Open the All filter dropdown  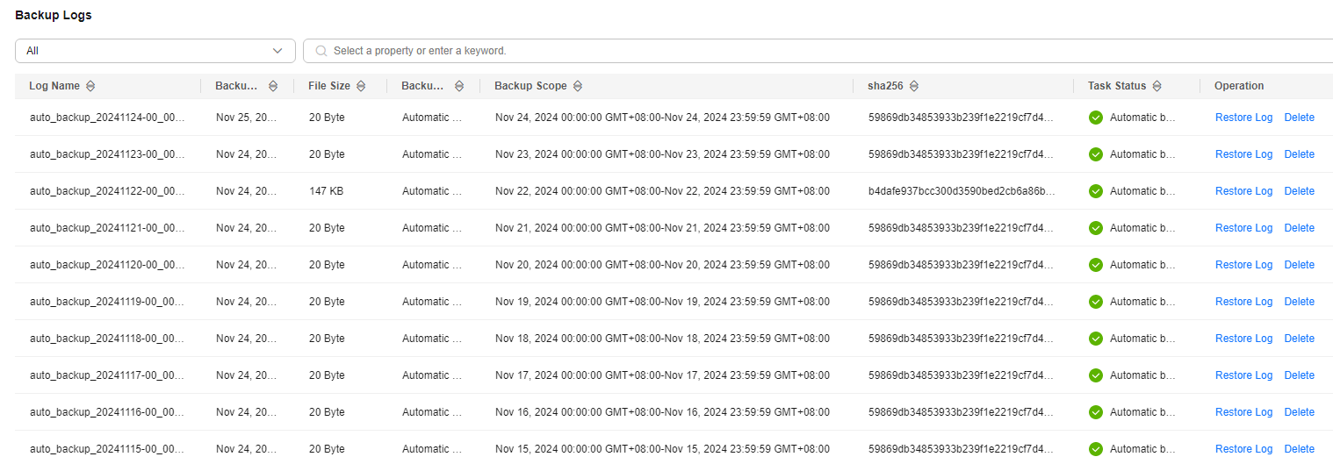click(x=155, y=51)
